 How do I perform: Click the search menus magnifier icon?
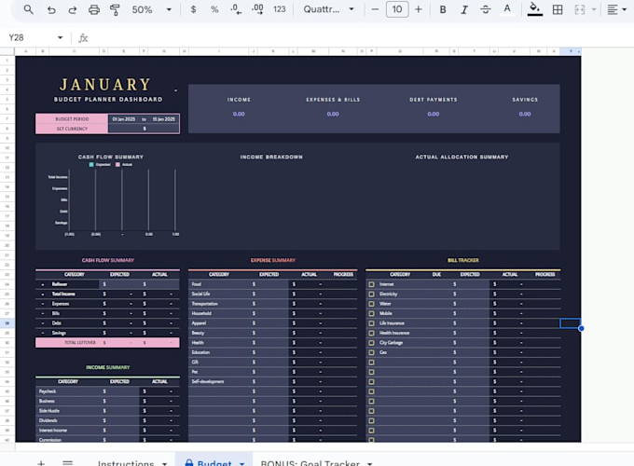[28, 9]
